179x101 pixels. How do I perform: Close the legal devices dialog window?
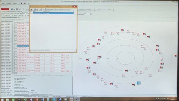click(x=75, y=6)
